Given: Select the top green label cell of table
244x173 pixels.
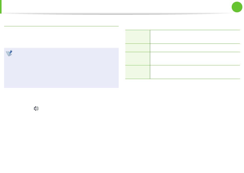Looking at the screenshot, I should pyautogui.click(x=138, y=37).
